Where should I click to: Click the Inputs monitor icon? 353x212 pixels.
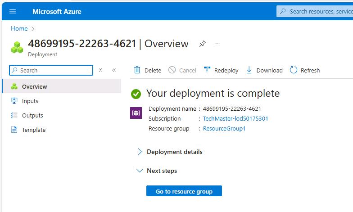(14, 101)
